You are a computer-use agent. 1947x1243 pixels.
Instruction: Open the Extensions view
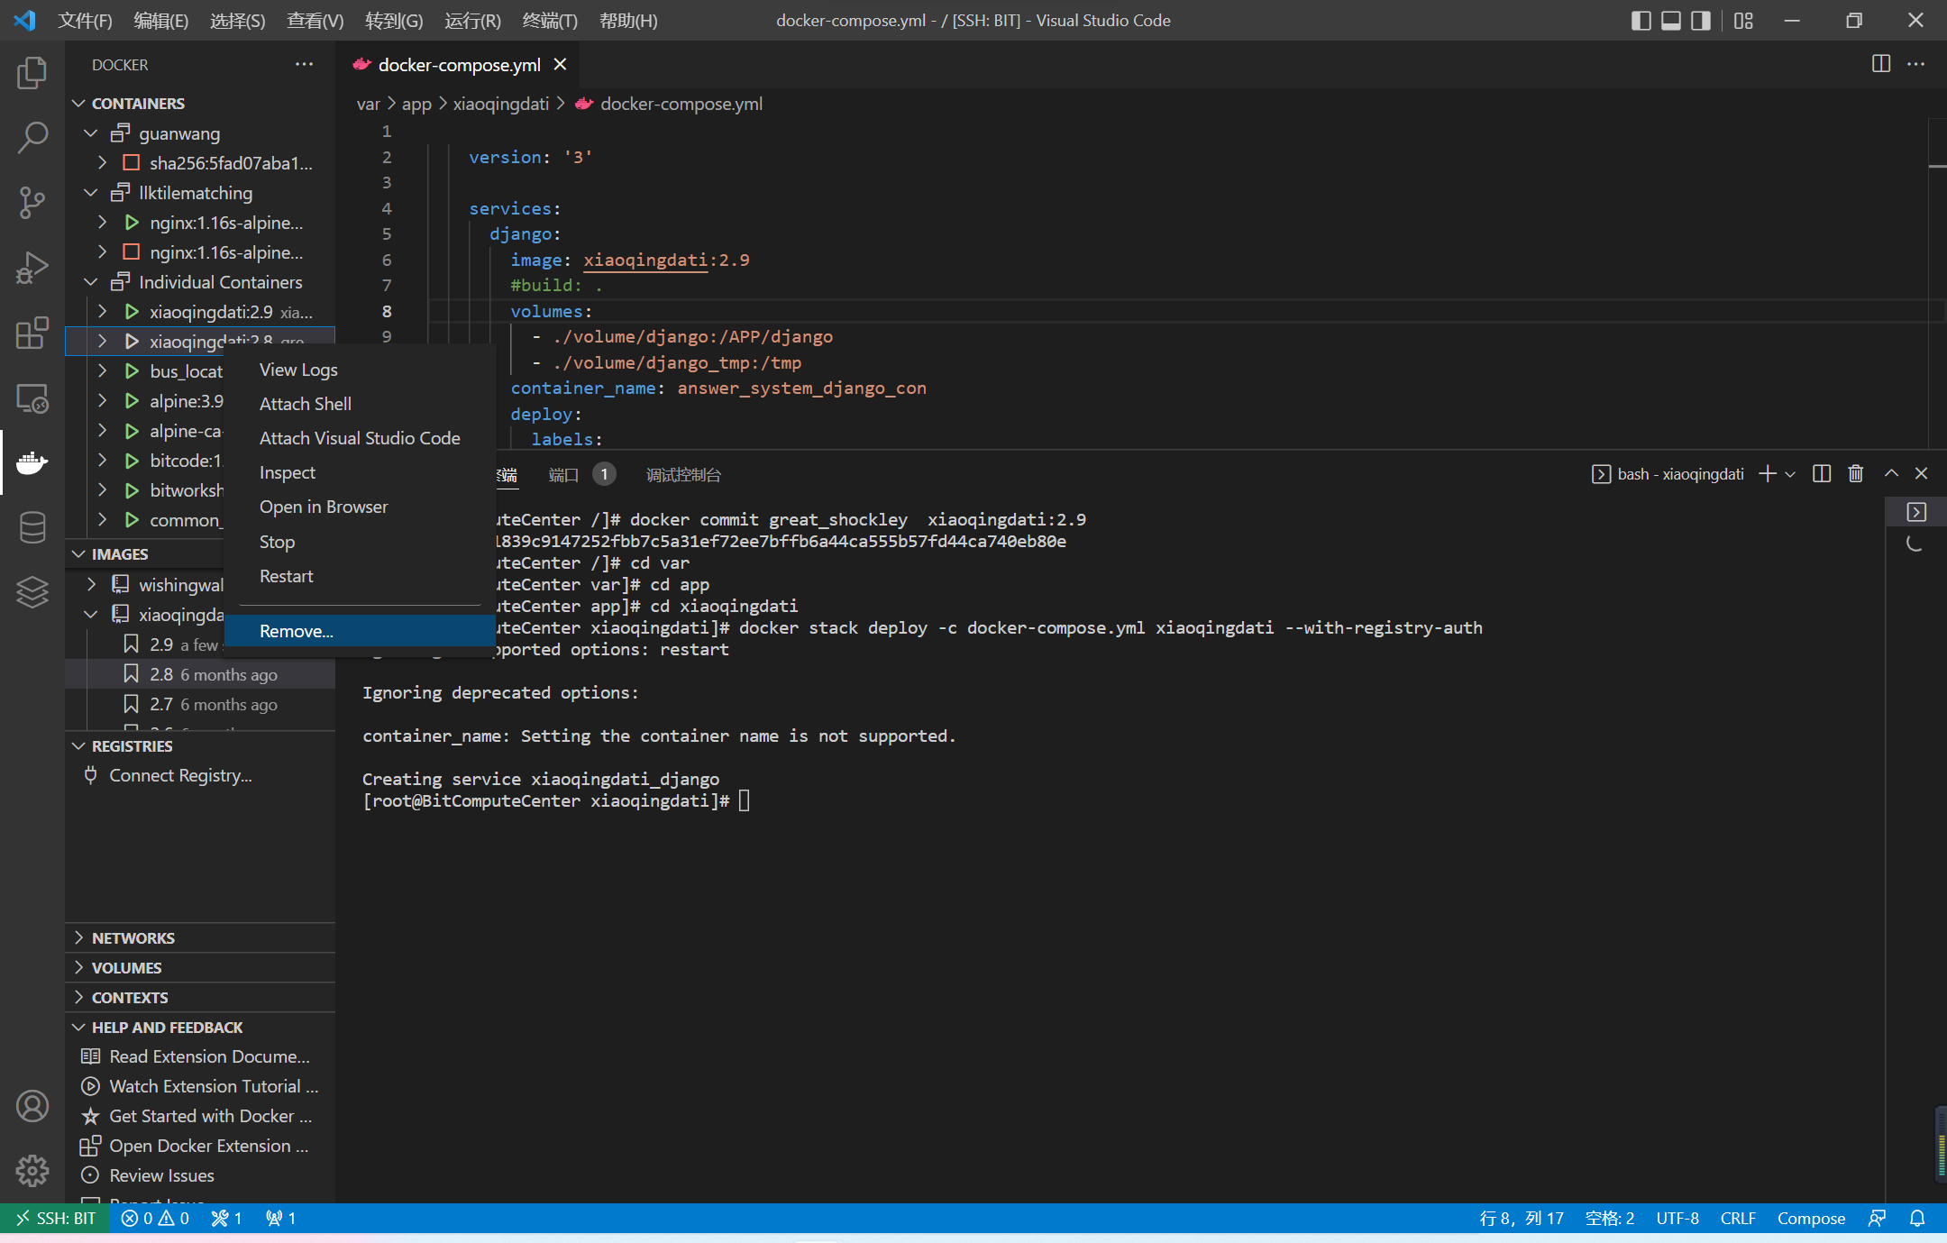click(32, 333)
